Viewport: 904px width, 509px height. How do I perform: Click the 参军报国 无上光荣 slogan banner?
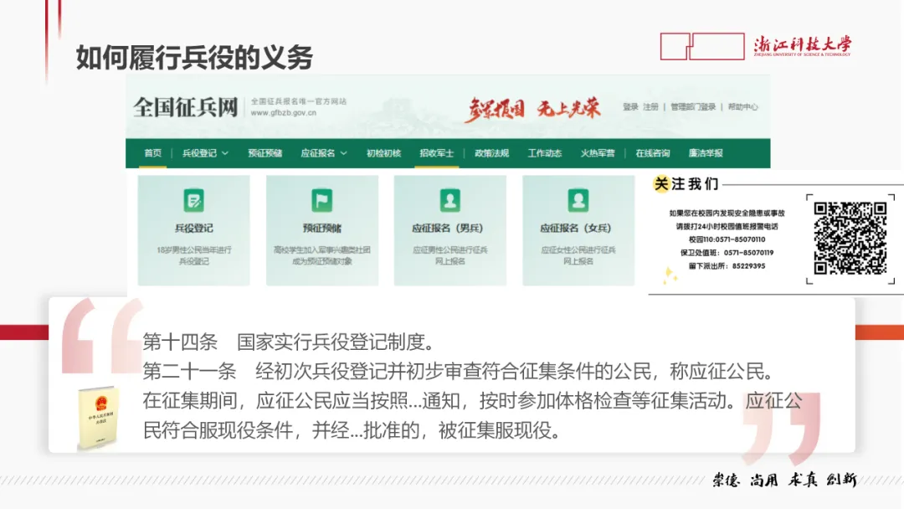[x=532, y=108]
